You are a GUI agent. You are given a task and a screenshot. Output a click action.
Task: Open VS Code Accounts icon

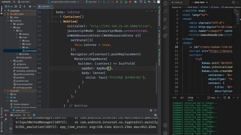(165, 125)
